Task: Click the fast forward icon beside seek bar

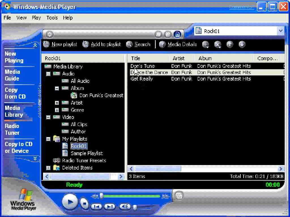Action: (x=165, y=196)
